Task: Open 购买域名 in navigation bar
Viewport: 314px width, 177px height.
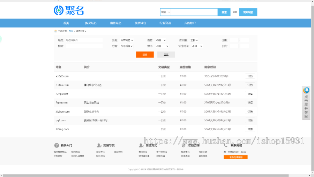Action: [x=91, y=23]
